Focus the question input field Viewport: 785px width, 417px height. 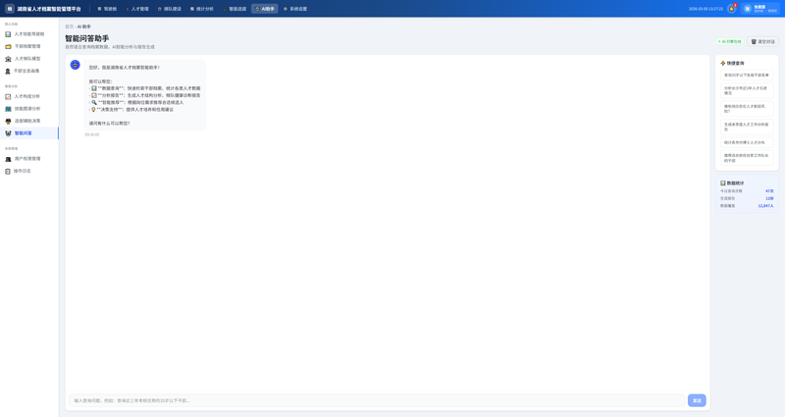click(x=377, y=400)
